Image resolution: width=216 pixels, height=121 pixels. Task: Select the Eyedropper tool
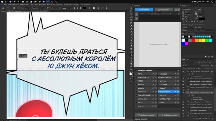tap(131, 26)
